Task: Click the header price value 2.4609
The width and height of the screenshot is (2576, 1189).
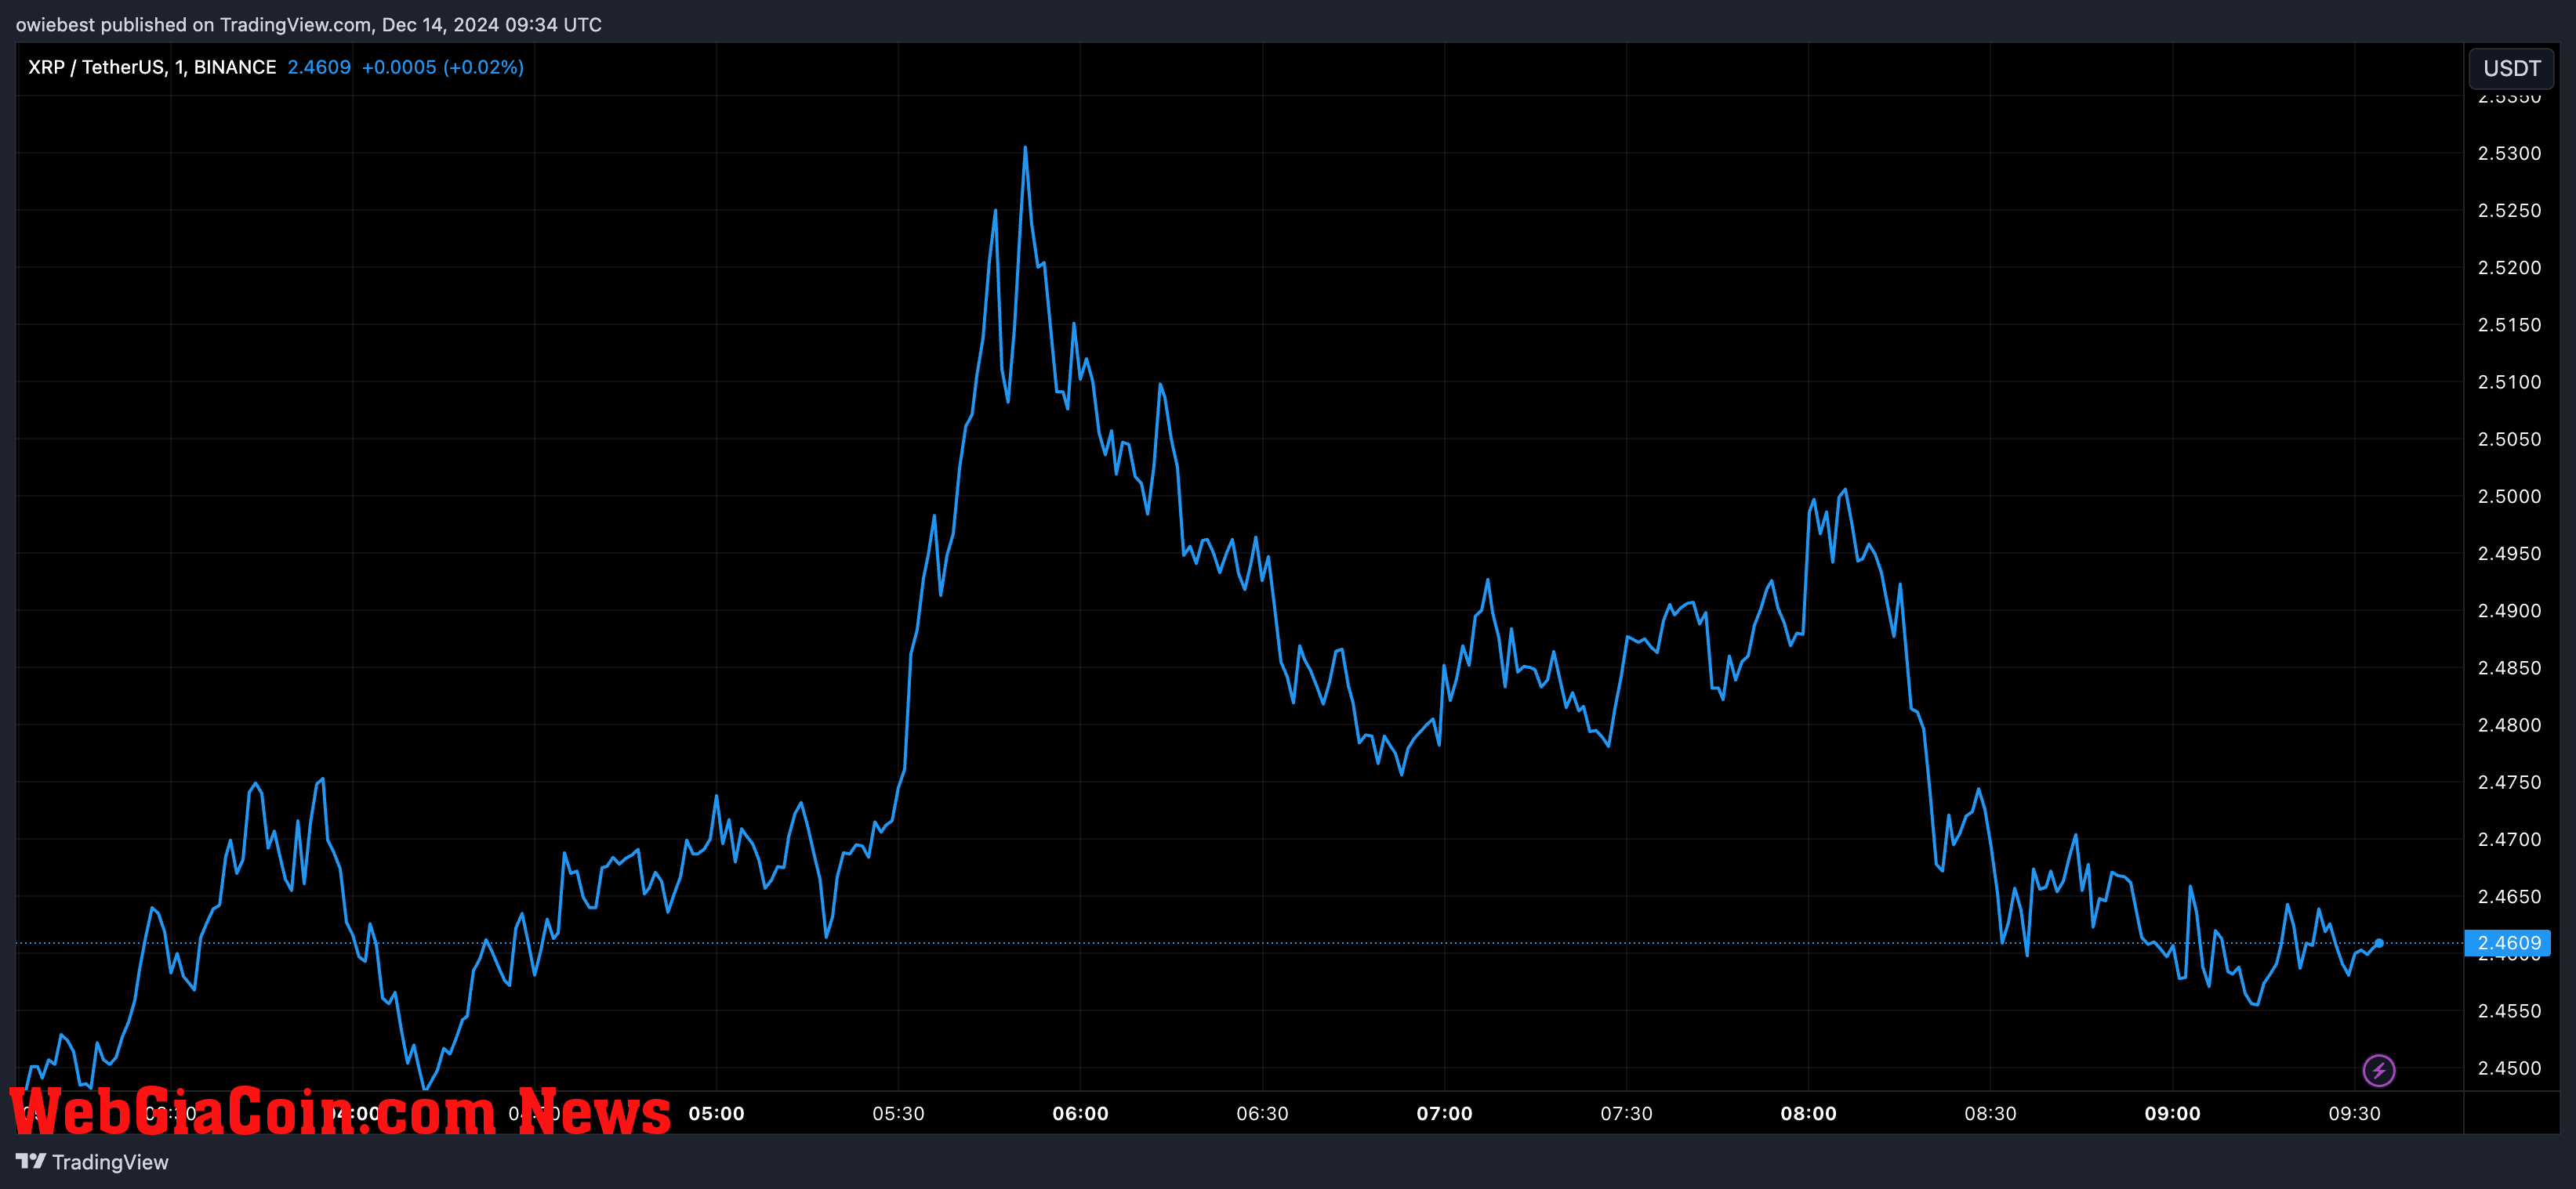Action: pos(319,67)
